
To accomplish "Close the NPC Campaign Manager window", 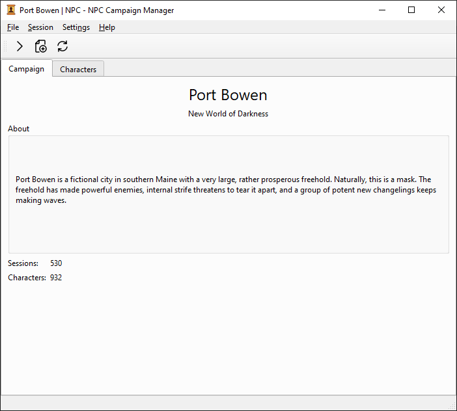I will click(441, 10).
